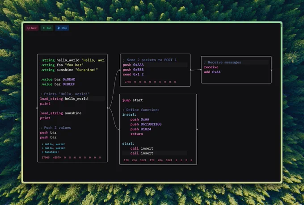Click the 'receive' instruction
304x205 pixels.
point(211,67)
